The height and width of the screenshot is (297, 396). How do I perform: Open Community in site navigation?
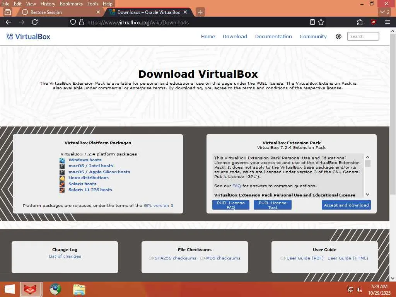pos(313,37)
